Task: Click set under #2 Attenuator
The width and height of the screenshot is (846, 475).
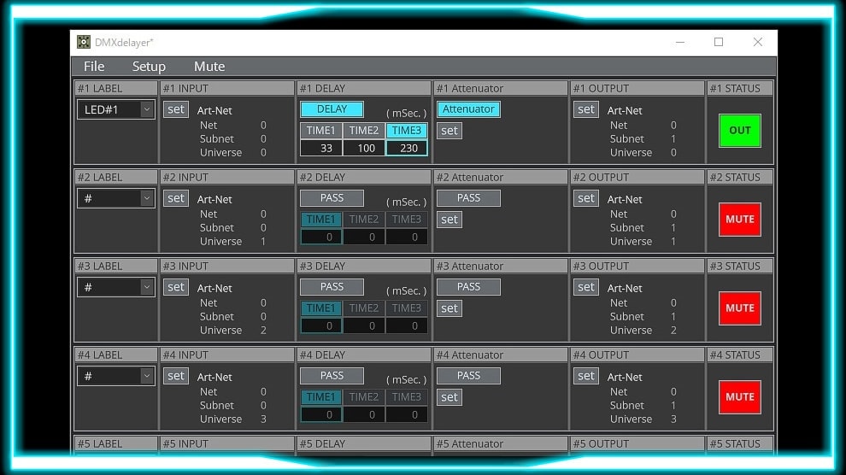Action: point(449,220)
